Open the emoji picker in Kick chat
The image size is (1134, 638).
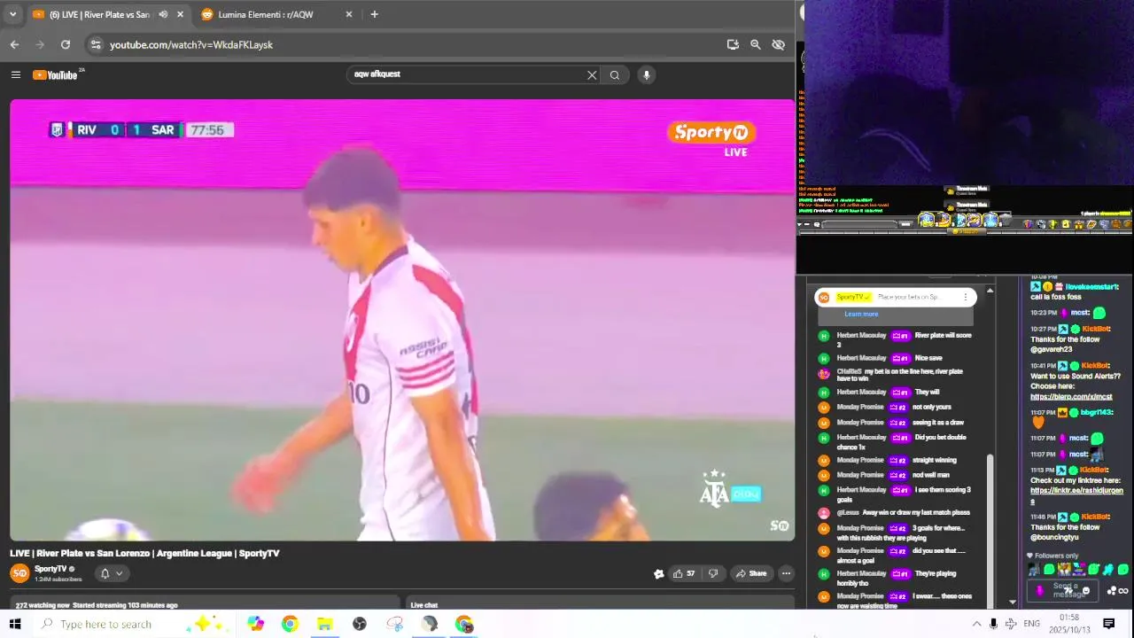pyautogui.click(x=1086, y=590)
